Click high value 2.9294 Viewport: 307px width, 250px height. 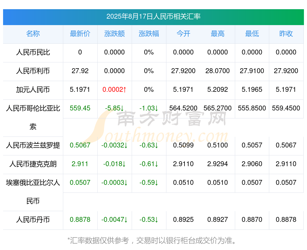pyautogui.click(x=218, y=164)
